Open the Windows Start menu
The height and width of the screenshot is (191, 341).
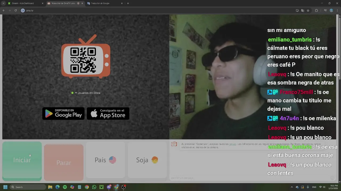5,187
